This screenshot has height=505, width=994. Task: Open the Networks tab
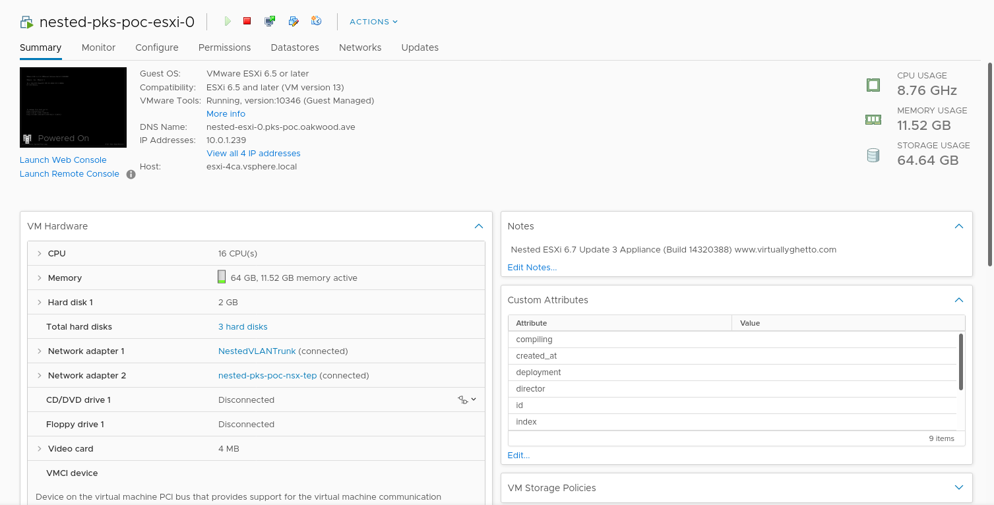[360, 47]
